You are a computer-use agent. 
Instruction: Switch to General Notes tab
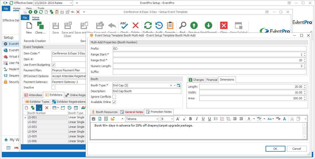[132, 112]
